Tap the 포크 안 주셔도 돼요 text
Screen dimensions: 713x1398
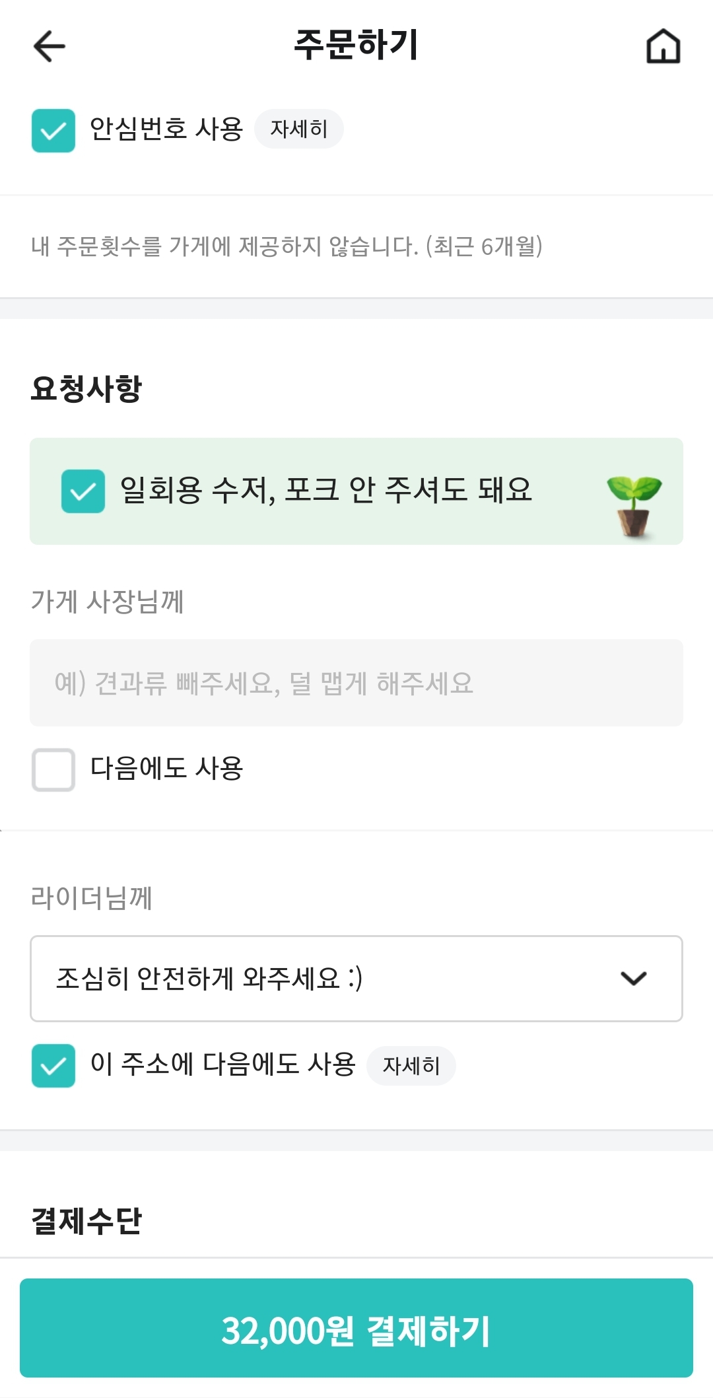408,490
